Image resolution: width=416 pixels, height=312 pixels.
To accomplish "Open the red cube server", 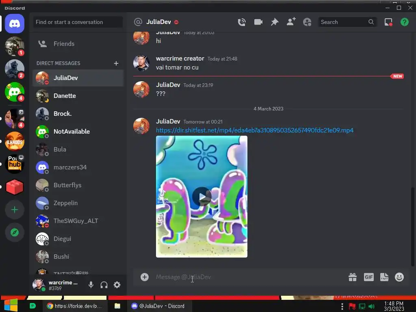I will [15, 187].
